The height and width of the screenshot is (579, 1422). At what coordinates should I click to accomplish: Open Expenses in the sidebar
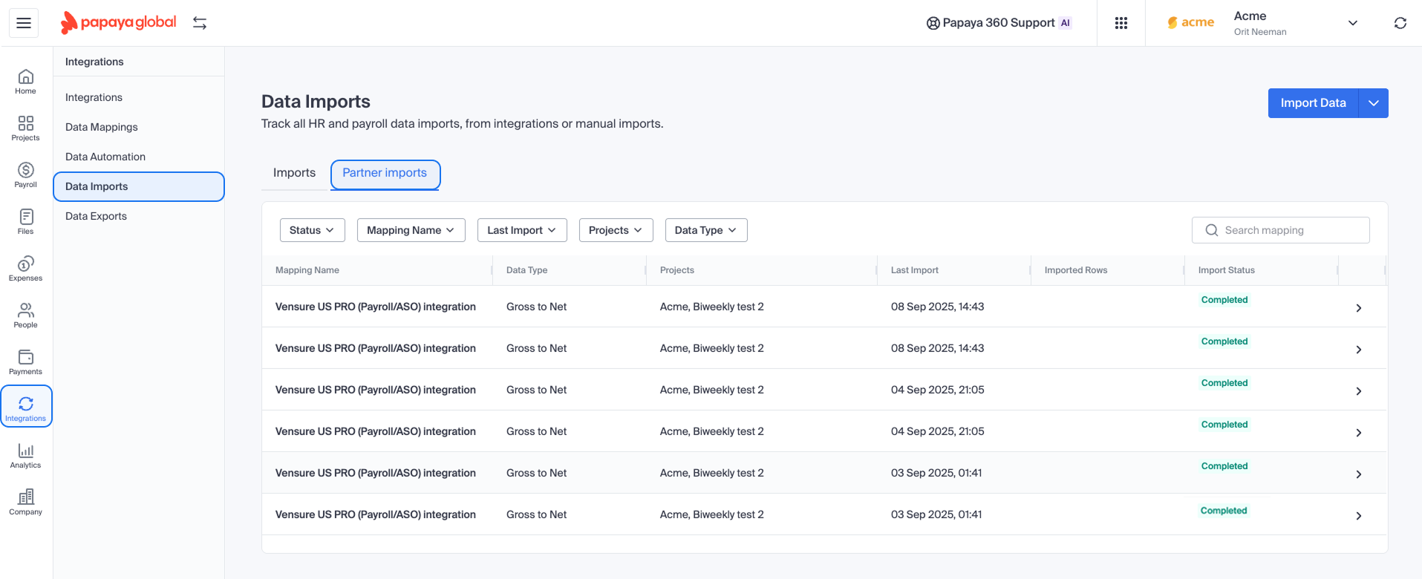tap(26, 269)
